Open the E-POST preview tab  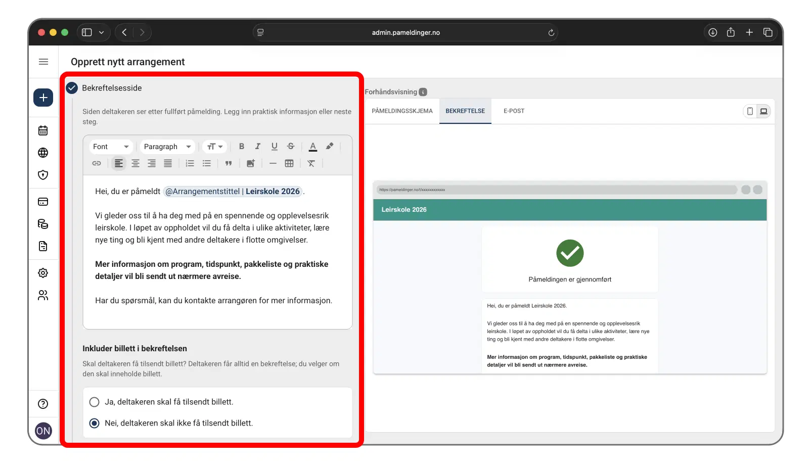tap(514, 111)
